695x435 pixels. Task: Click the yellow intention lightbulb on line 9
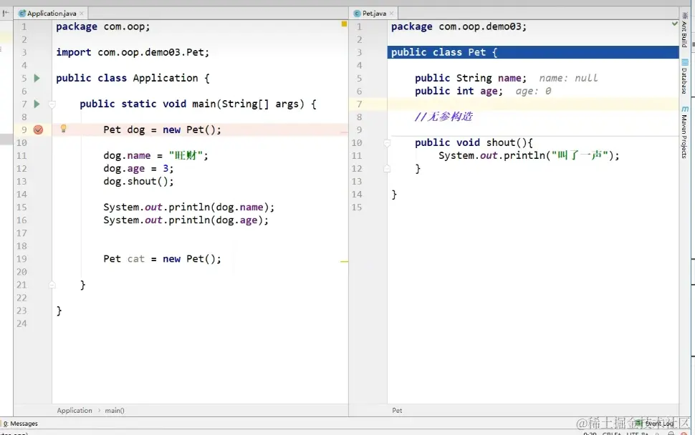[x=63, y=129]
